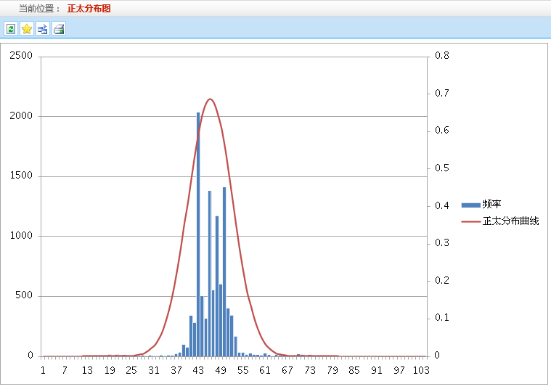Click the left axis value 500
Viewport: 551px width, 389px height.
pos(24,295)
